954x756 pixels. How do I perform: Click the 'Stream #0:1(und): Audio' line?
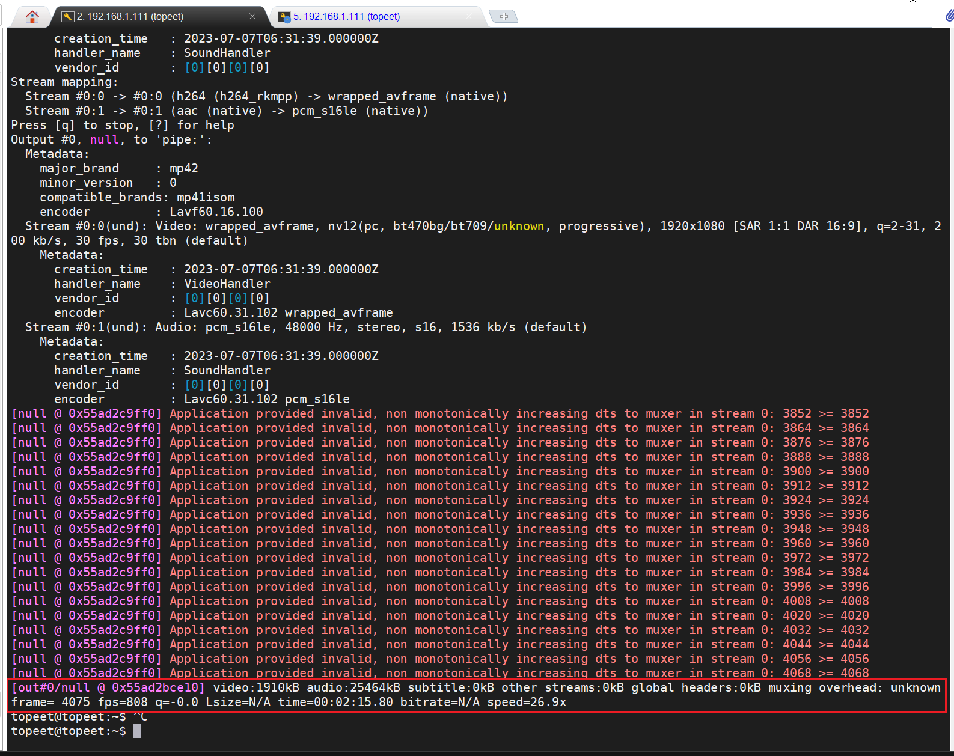point(306,327)
